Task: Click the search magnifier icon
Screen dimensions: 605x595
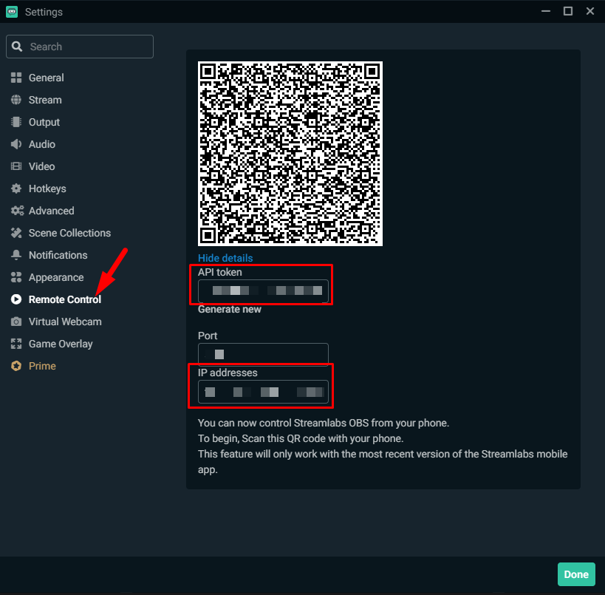Action: point(17,47)
